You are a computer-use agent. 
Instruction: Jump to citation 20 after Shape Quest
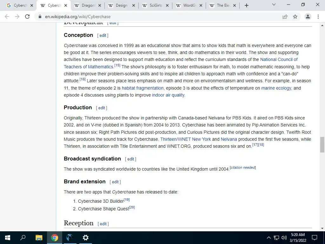[x=132, y=207]
